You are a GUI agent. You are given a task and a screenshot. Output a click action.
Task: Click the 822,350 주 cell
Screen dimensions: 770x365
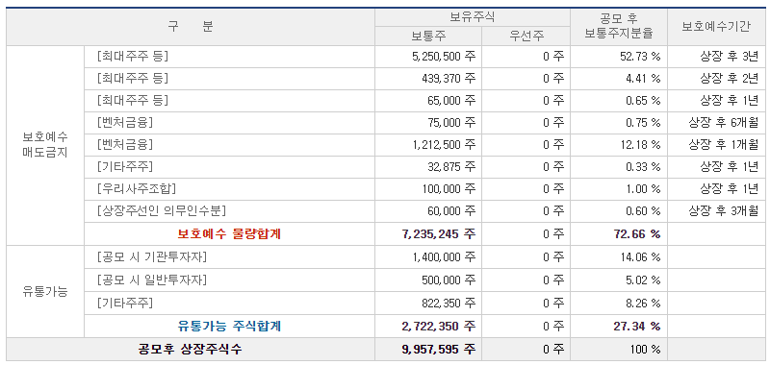point(449,304)
